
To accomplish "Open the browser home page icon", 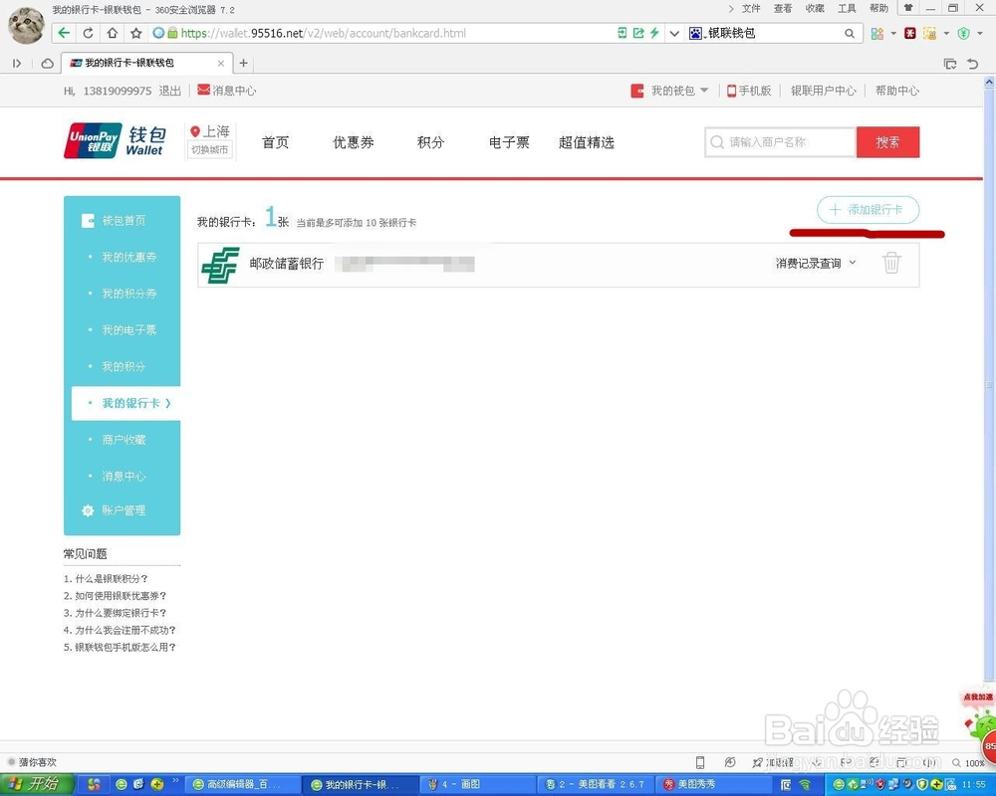I will click(x=112, y=33).
